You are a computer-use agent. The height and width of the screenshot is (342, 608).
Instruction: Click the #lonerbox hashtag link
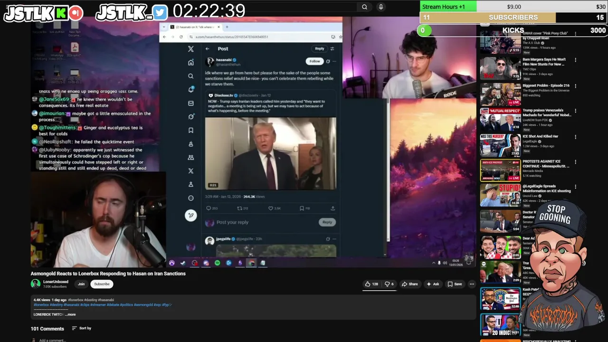point(41,305)
